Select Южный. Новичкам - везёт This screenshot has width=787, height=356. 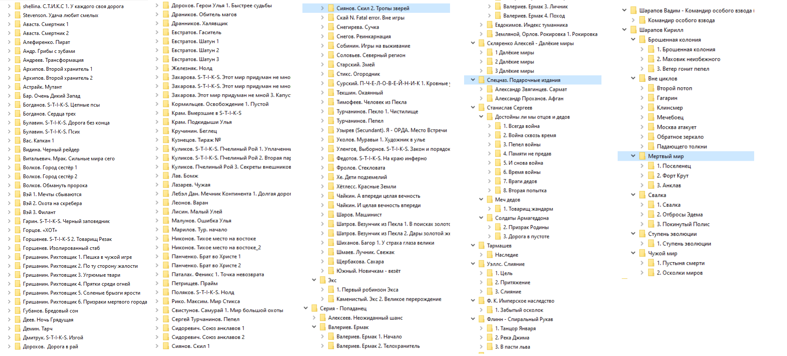(x=369, y=271)
